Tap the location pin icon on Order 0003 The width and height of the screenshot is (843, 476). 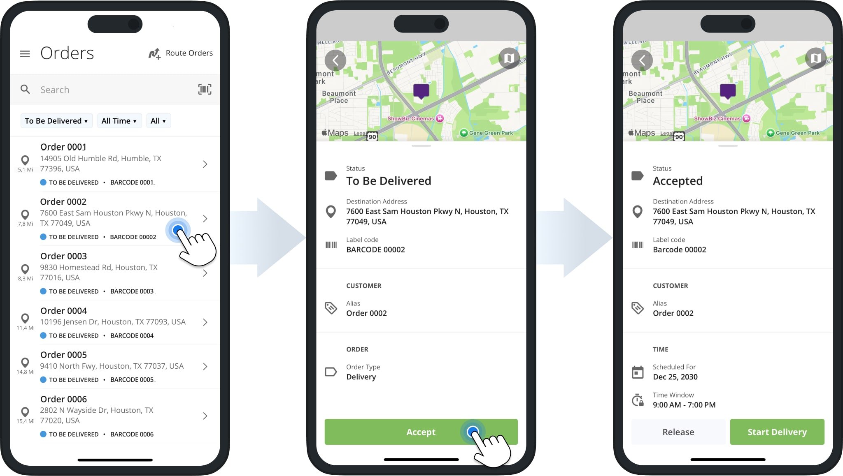click(25, 268)
